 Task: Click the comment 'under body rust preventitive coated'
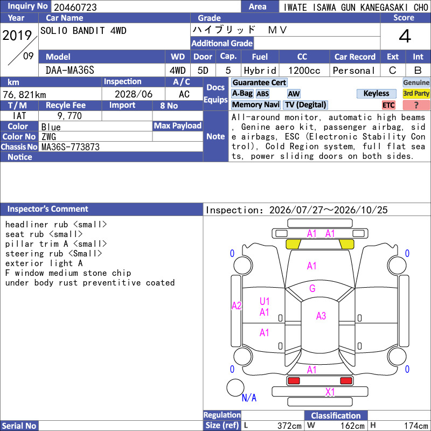(x=90, y=282)
